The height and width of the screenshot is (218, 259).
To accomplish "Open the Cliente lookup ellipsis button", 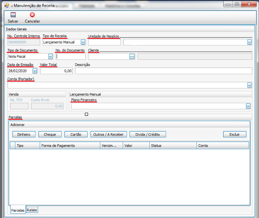I will (132, 57).
